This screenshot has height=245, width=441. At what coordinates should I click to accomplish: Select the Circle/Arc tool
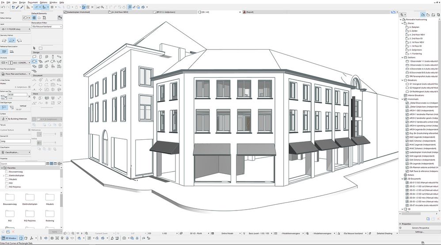41,85
